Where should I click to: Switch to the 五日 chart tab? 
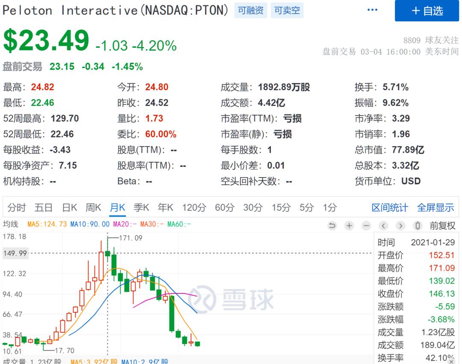[43, 207]
